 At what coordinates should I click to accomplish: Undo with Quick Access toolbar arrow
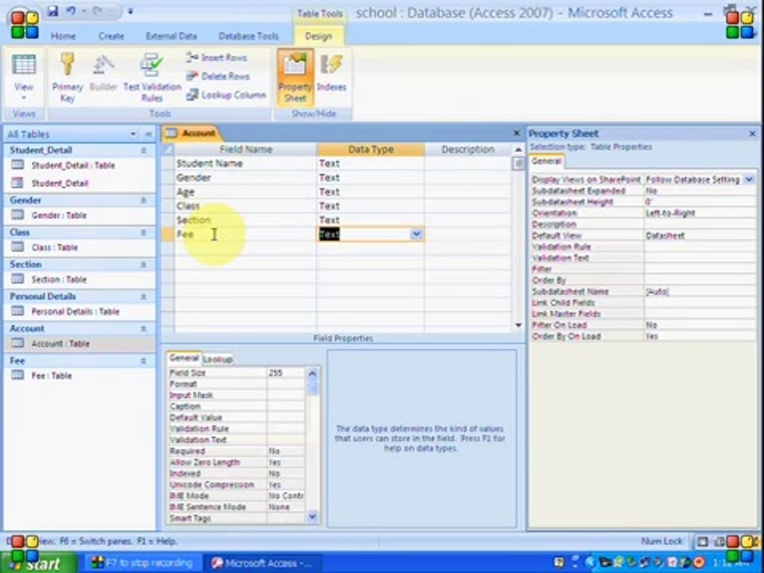click(71, 10)
